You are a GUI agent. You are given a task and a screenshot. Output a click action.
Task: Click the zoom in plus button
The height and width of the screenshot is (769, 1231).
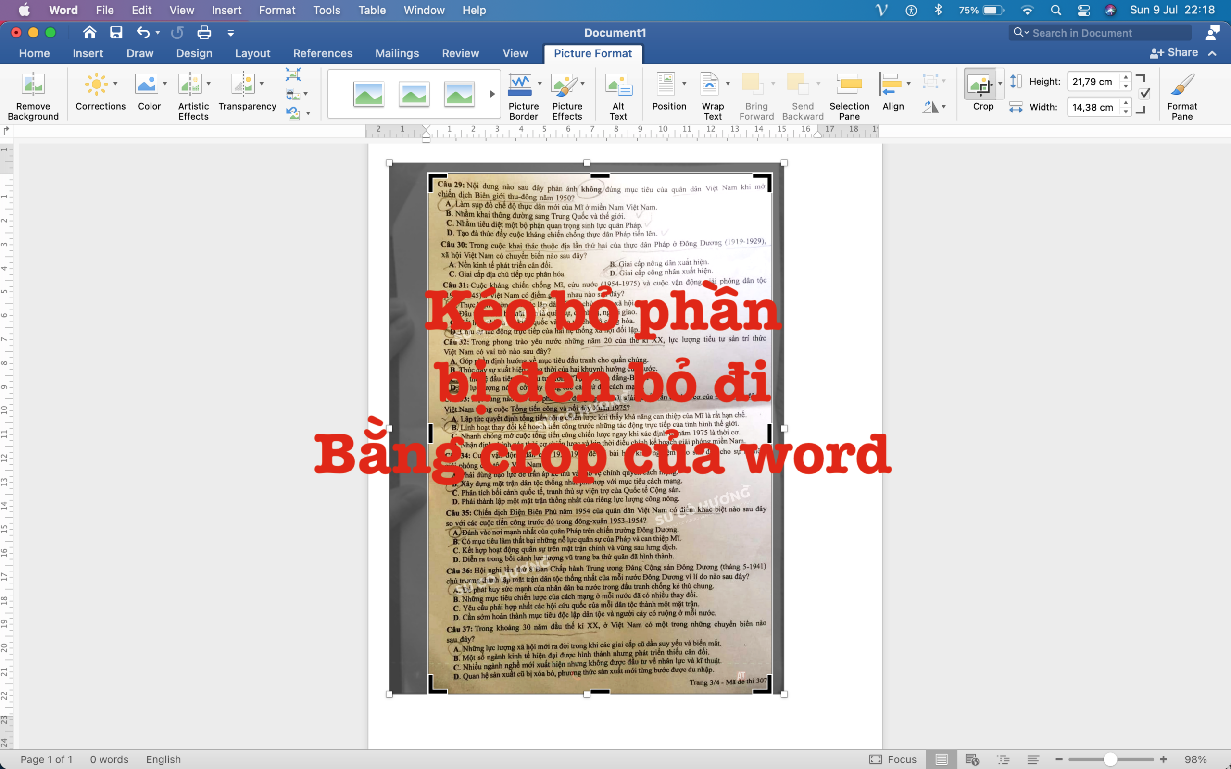pos(1163,759)
